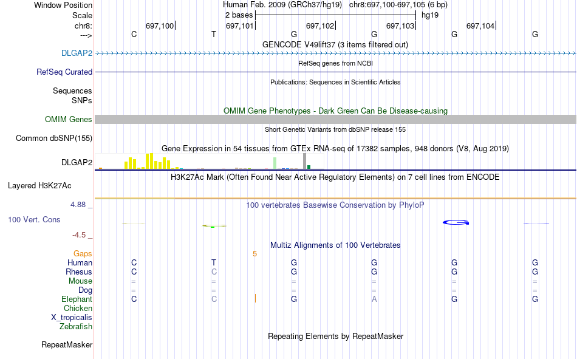Click the 697,104 ruler position
Screen dimensions: 577x359
tap(480, 26)
